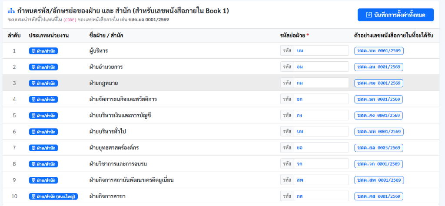
Task: Click the ฝ่าย/สำนัก (สนง.ใหญ่) badge for ฝ่ายกิจการสาขา
Action: tap(53, 196)
